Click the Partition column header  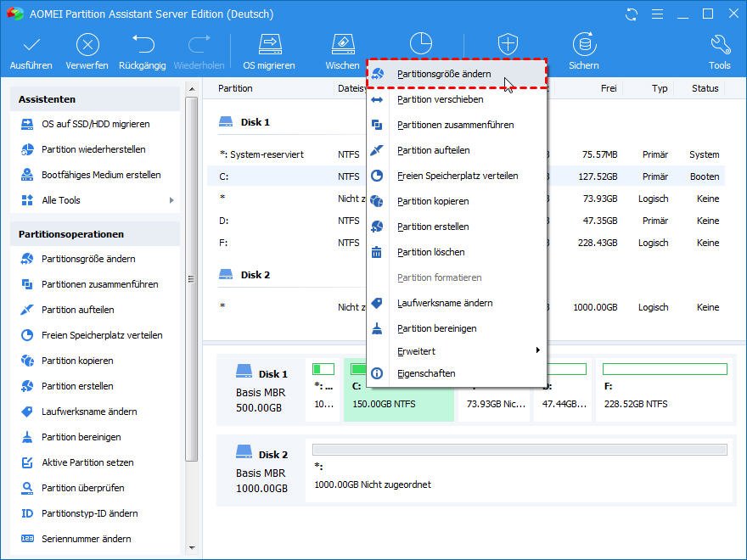[x=235, y=88]
